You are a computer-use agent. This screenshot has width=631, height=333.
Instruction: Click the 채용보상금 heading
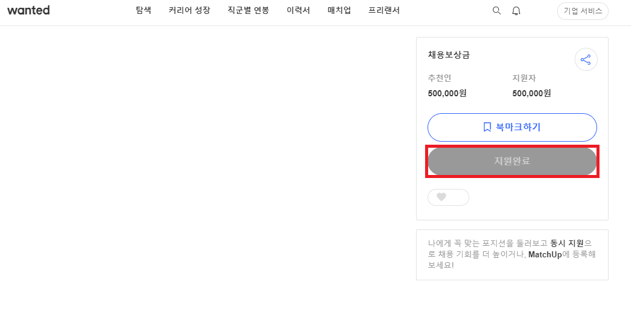pyautogui.click(x=449, y=55)
